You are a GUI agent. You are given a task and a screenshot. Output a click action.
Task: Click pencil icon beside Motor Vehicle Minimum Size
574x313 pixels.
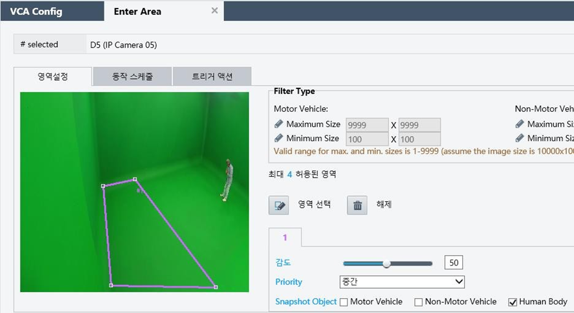click(x=278, y=138)
